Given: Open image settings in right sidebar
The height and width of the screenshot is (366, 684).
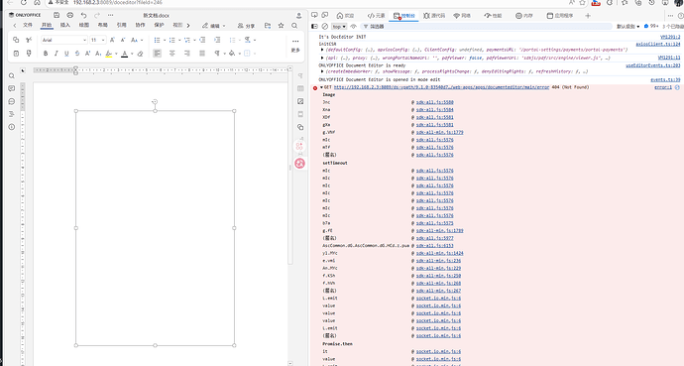Looking at the screenshot, I should click(x=300, y=101).
